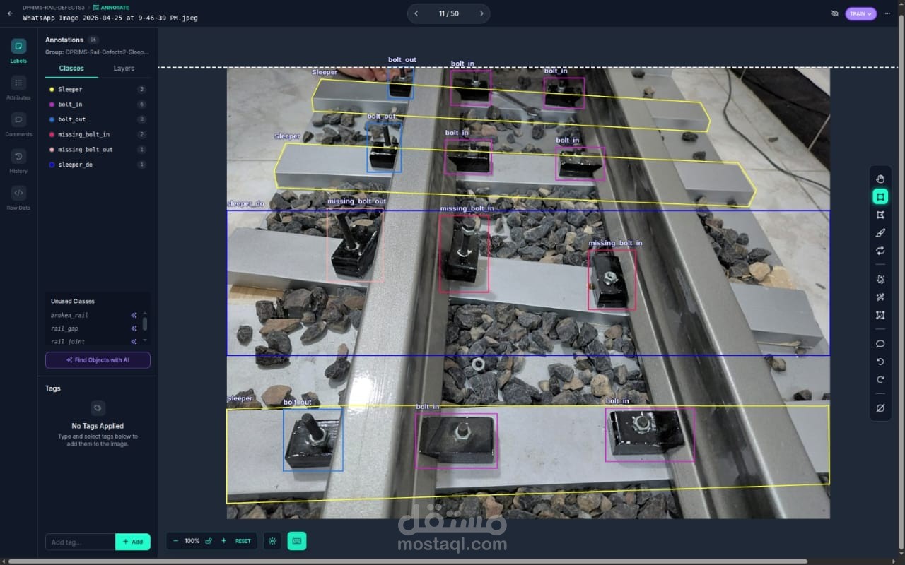Go to the next image
The height and width of the screenshot is (565, 905).
point(481,13)
